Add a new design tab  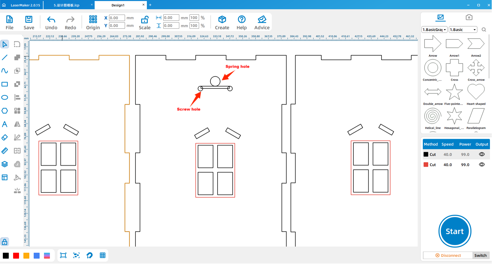(150, 5)
